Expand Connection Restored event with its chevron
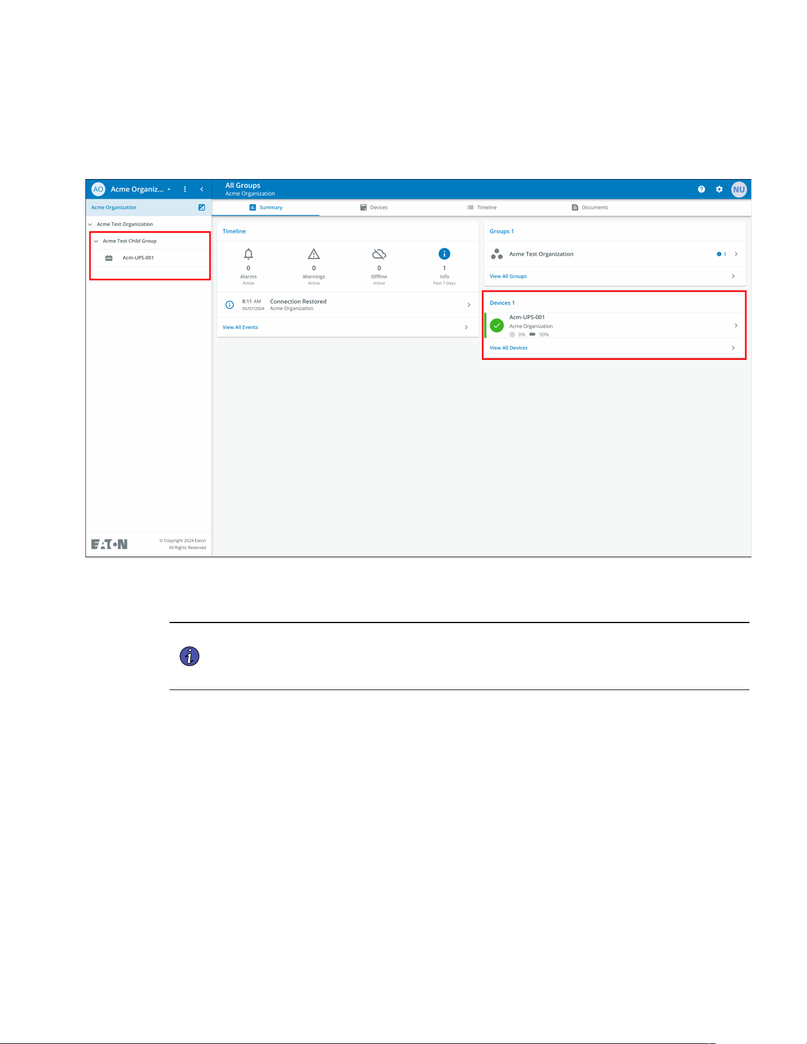Image resolution: width=807 pixels, height=1044 pixels. point(469,305)
